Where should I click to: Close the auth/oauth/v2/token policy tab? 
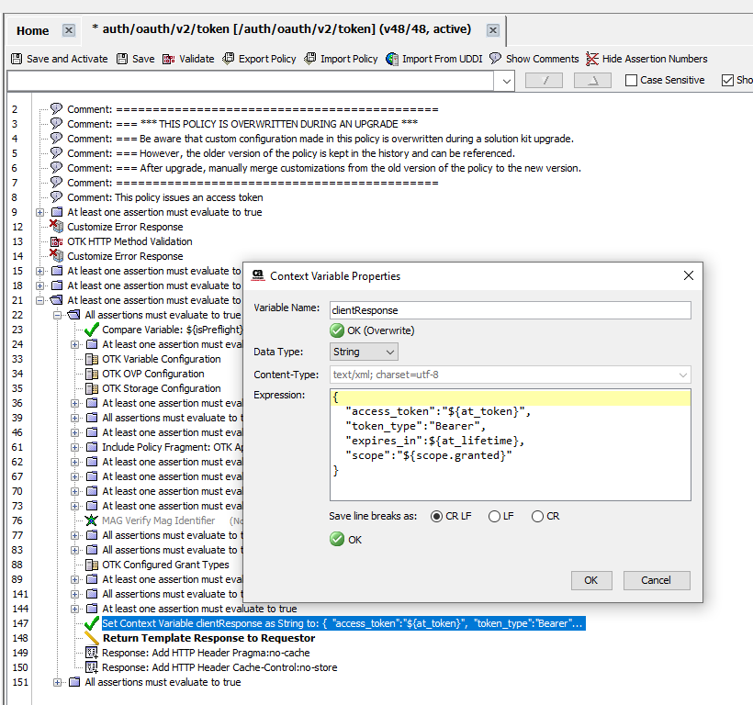point(493,30)
